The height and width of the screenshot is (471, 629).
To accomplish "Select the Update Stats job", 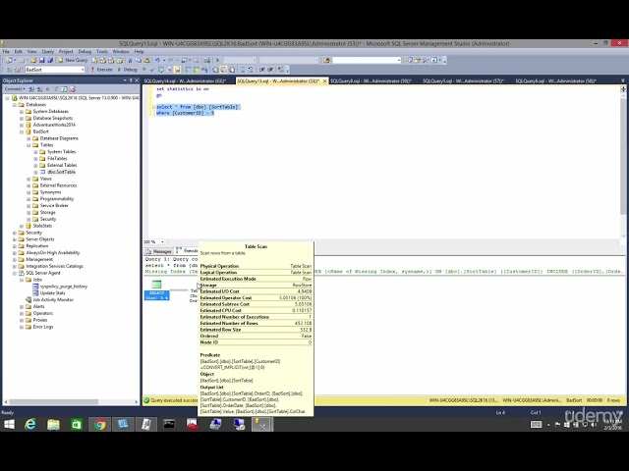I will pyautogui.click(x=52, y=293).
